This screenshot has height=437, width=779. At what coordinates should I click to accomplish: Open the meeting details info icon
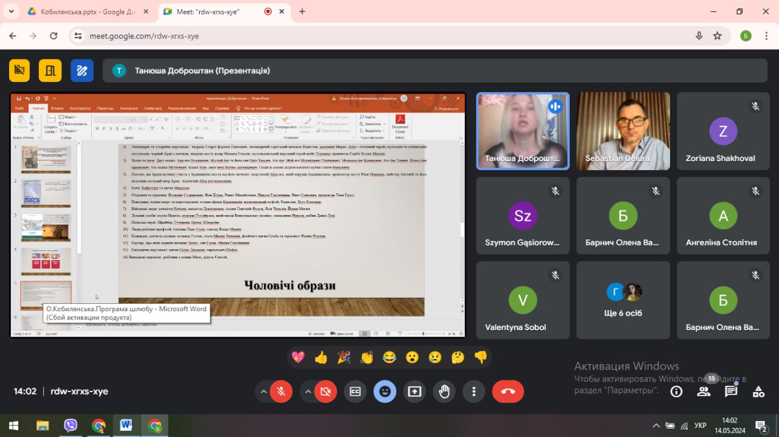click(x=676, y=391)
